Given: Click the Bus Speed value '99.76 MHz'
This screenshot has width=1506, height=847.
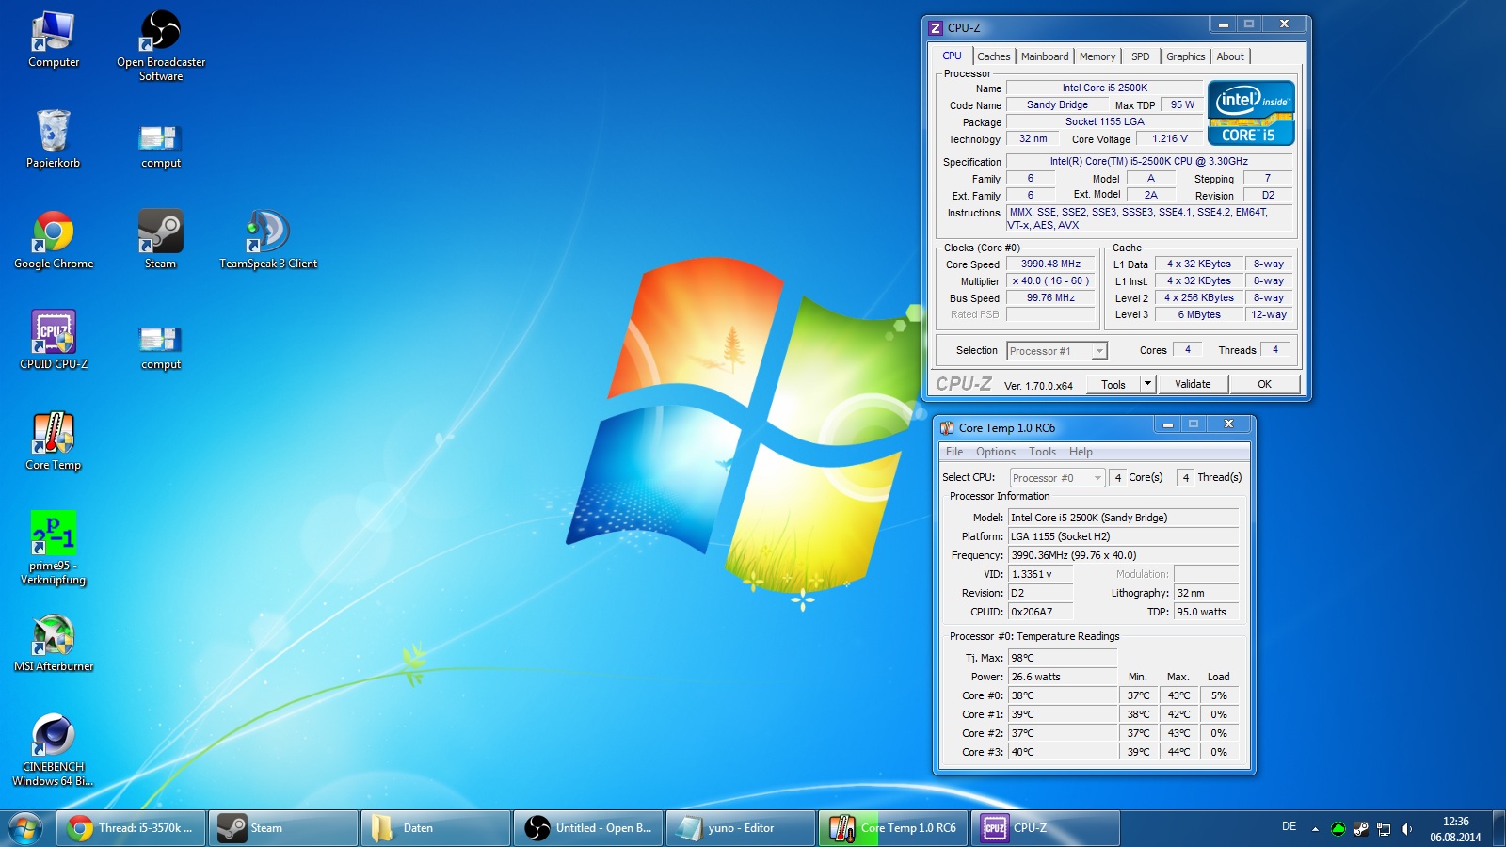Looking at the screenshot, I should coord(1050,298).
